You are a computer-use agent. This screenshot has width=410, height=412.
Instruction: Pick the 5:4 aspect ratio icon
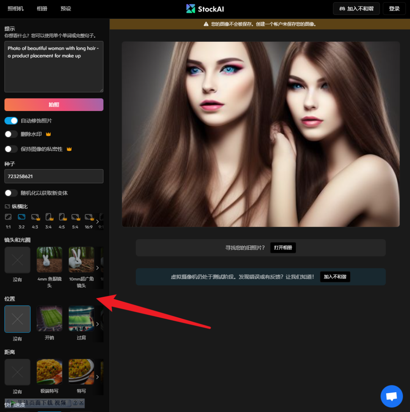76,217
